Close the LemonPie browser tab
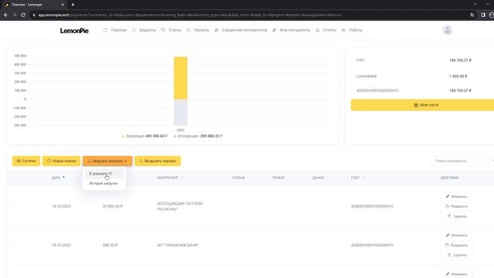 (x=63, y=5)
